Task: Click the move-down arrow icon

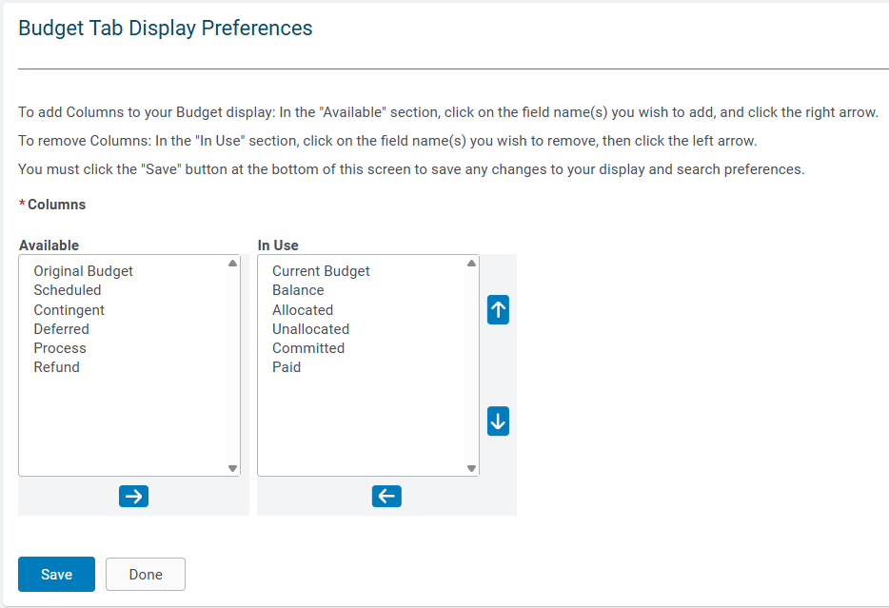Action: pos(498,421)
